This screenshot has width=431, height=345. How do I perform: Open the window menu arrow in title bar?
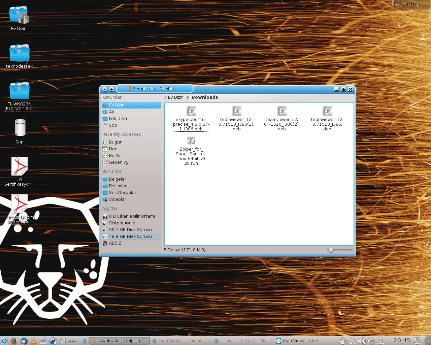[104, 89]
